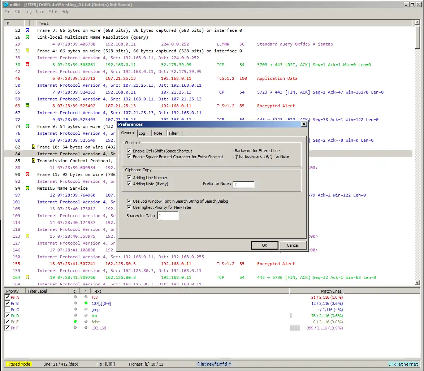Click the yellow bookmark icon on line 164
424x371 pixels.
coord(27,277)
